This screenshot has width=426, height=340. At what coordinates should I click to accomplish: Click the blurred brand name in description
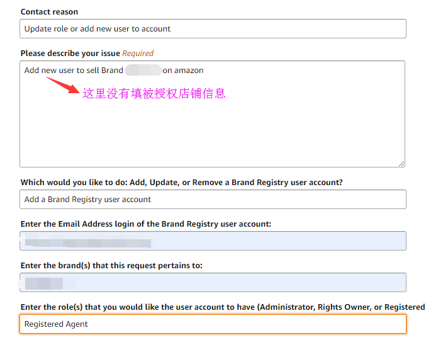pyautogui.click(x=143, y=71)
